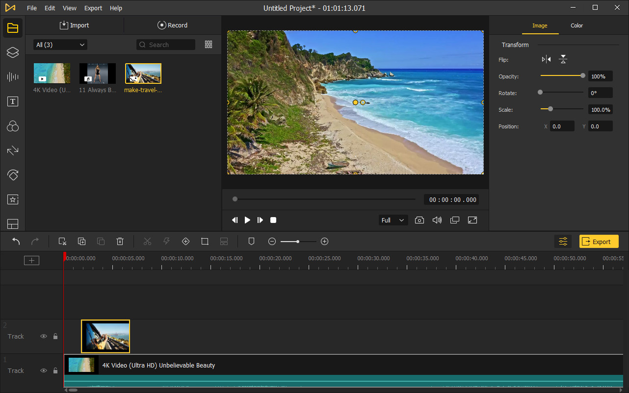Lock Track 1 with the padlock
629x393 pixels.
click(x=55, y=370)
